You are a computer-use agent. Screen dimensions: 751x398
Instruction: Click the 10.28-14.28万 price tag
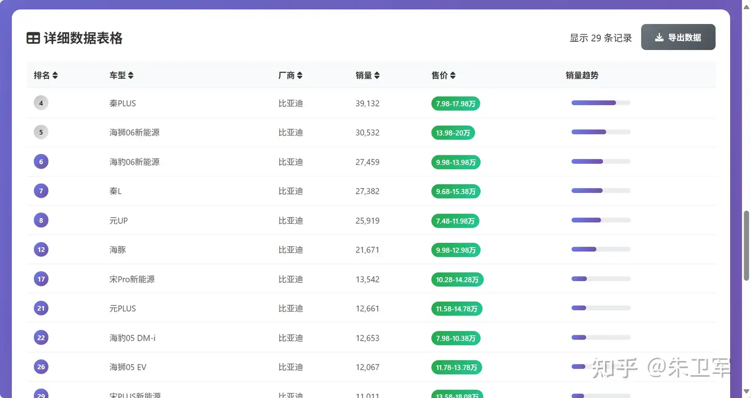pyautogui.click(x=457, y=279)
